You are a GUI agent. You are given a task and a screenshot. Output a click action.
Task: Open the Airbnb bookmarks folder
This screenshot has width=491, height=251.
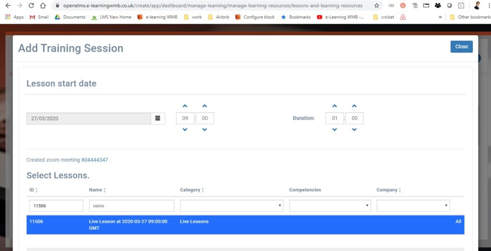219,17
